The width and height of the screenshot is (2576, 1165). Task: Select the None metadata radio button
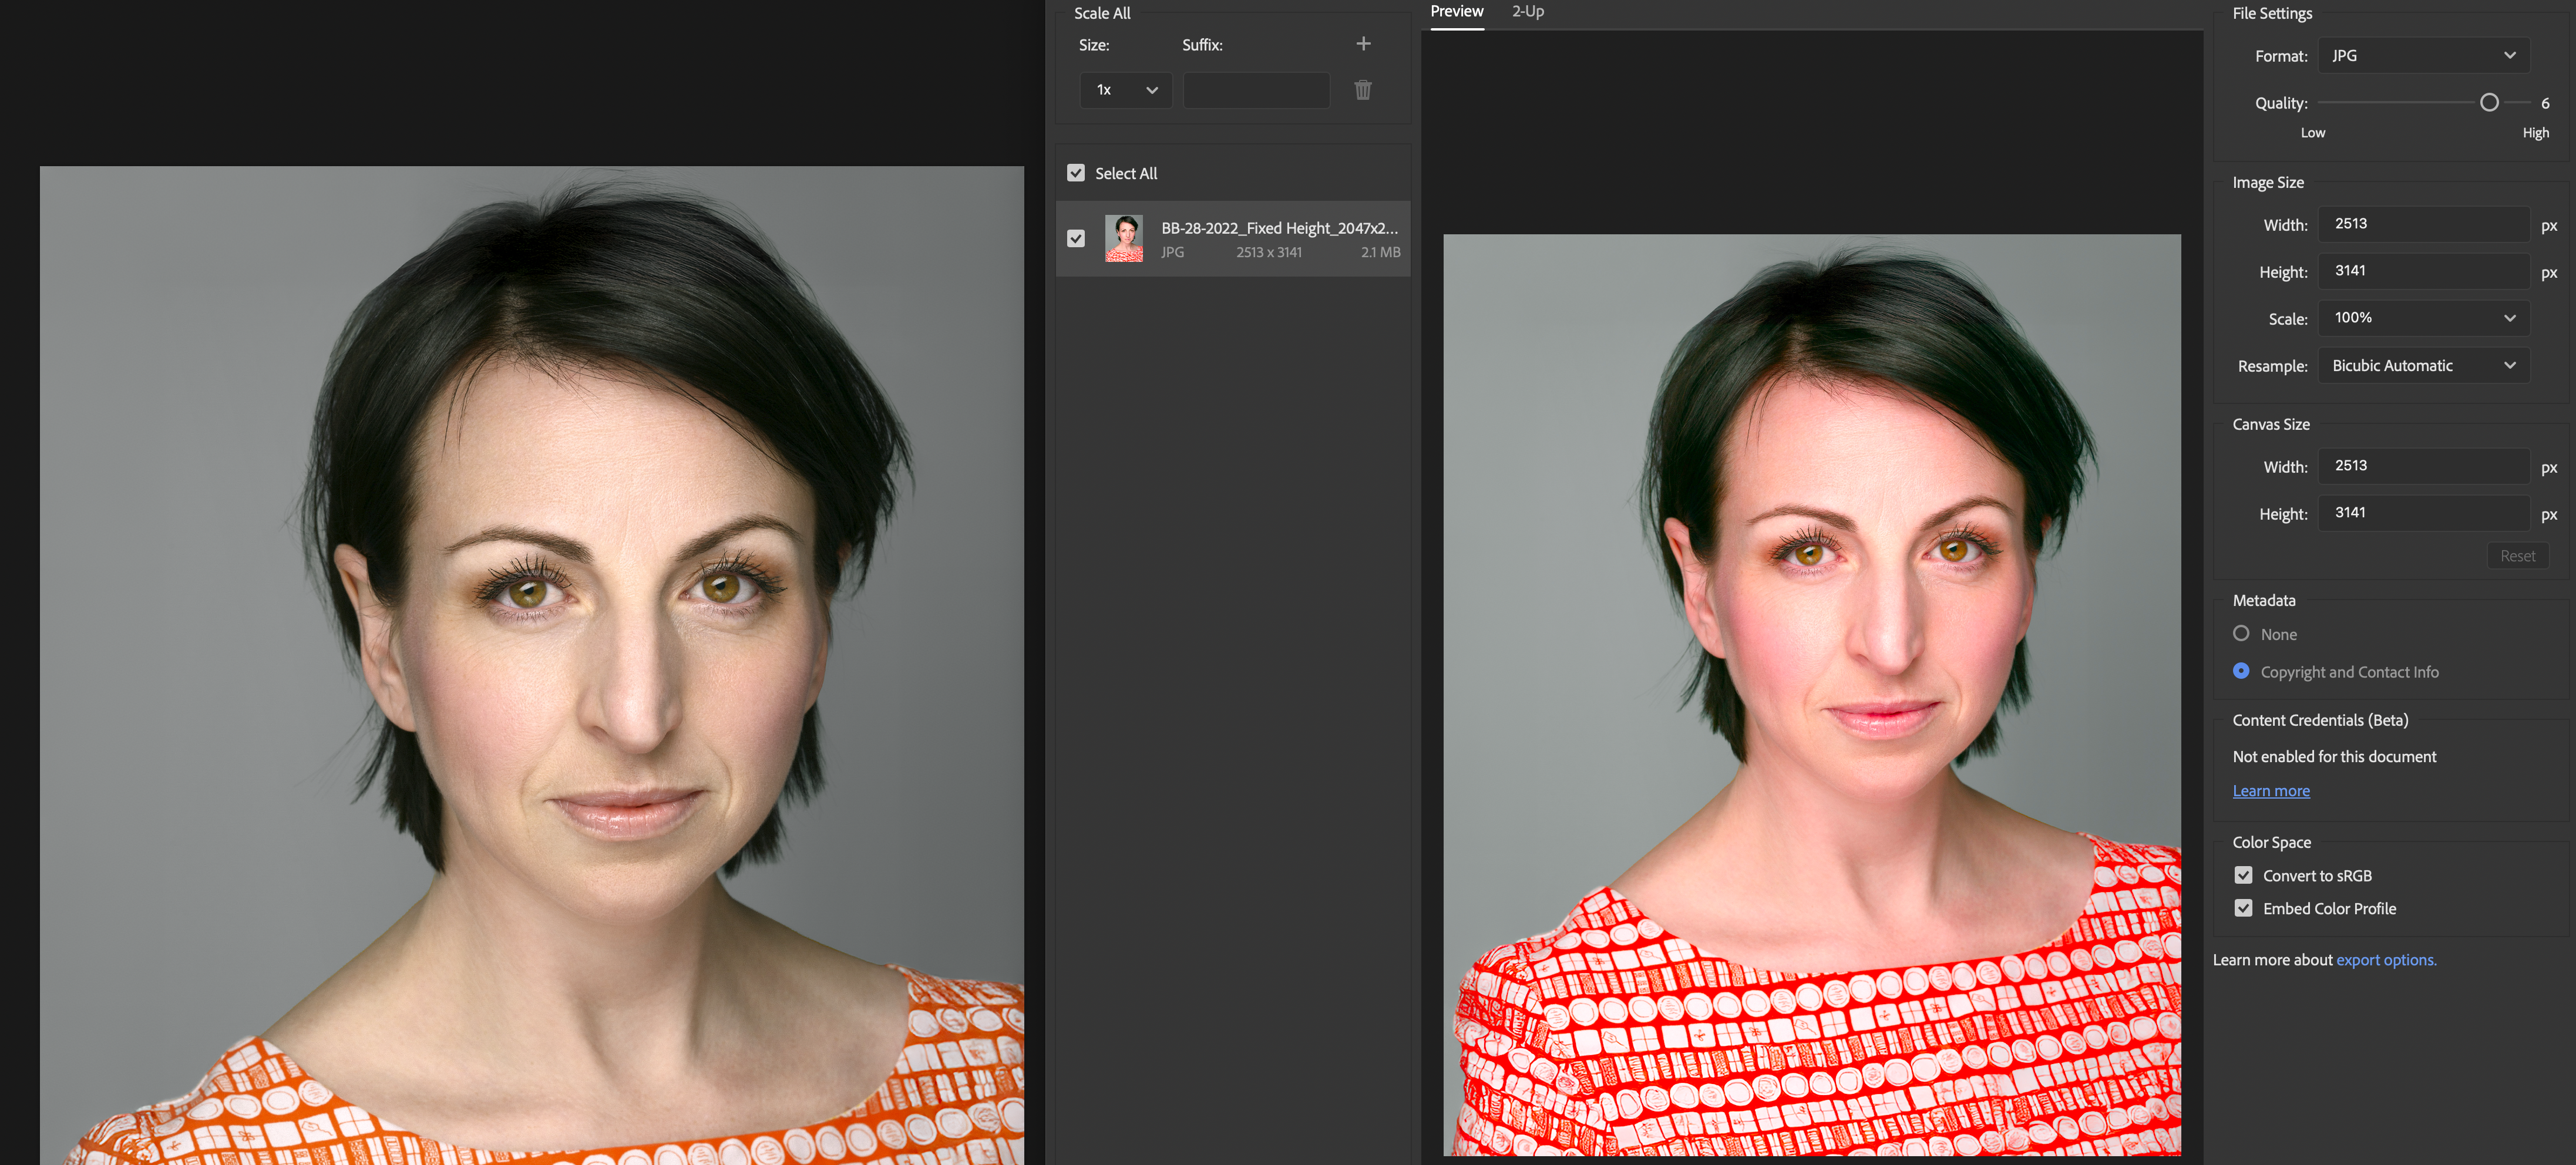point(2241,633)
